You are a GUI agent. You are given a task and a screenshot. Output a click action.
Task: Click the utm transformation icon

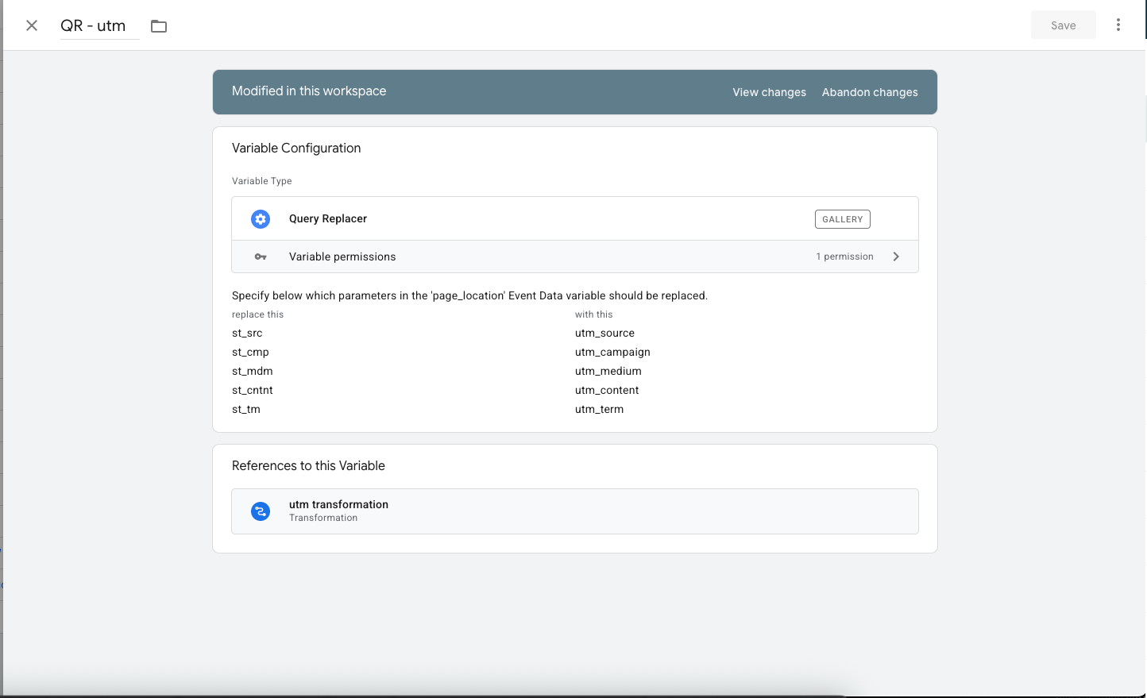(x=261, y=511)
